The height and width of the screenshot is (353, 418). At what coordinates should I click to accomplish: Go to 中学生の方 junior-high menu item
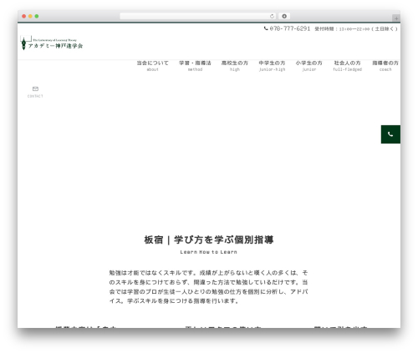pos(272,66)
